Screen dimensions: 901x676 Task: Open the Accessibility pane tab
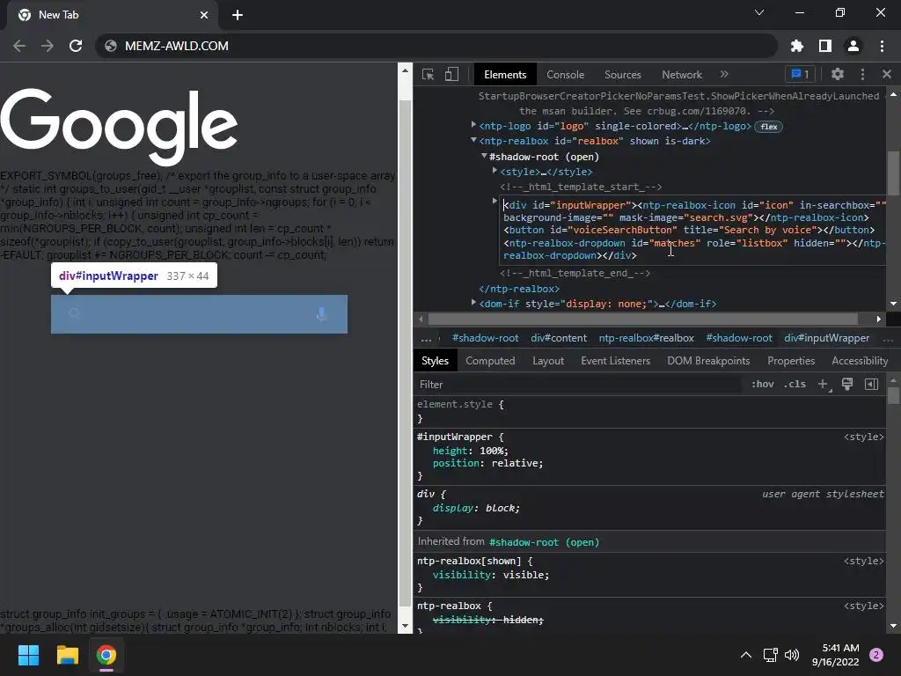pyautogui.click(x=860, y=360)
